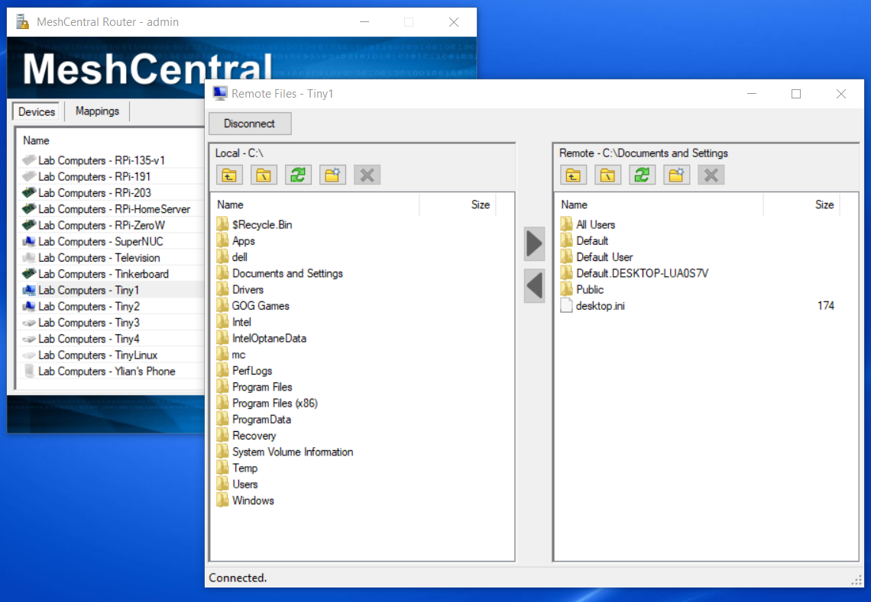Screen dimensions: 871x602
Task: Click the delete X icon in Local pane
Action: [x=368, y=175]
